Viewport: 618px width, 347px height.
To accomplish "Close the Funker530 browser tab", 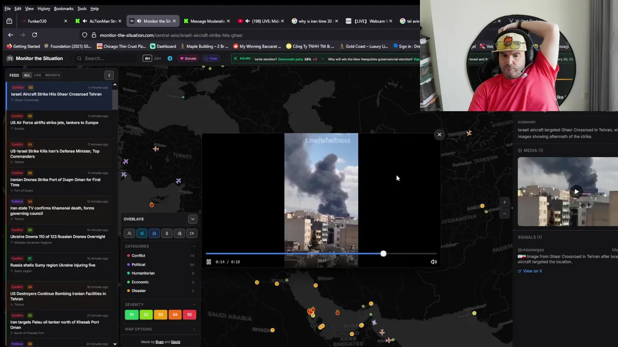I will click(x=66, y=21).
